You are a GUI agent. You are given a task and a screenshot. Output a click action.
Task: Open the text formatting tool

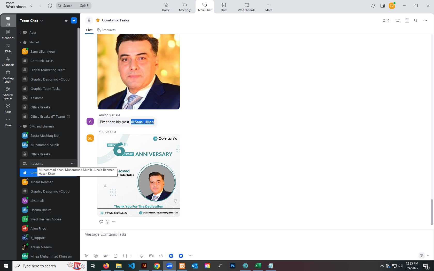tap(86, 256)
